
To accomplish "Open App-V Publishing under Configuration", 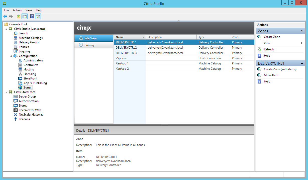I will tap(35, 83).
